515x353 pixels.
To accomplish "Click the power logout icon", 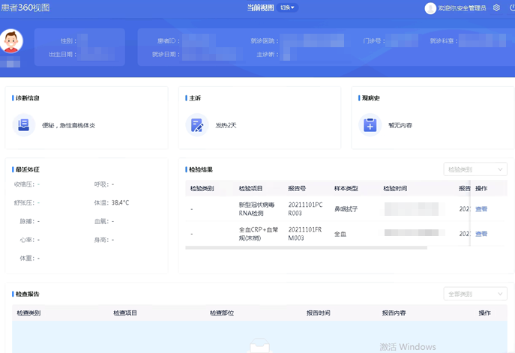I will (511, 7).
